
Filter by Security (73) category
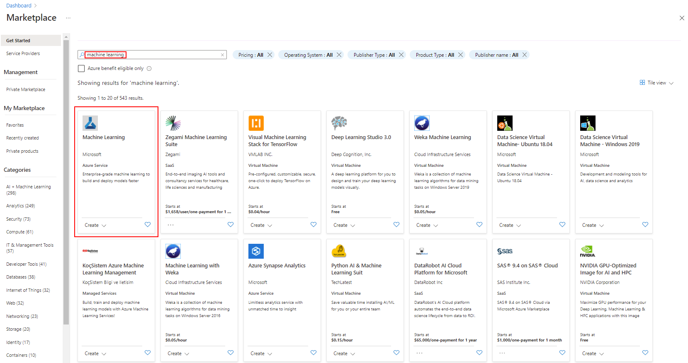[x=18, y=219]
